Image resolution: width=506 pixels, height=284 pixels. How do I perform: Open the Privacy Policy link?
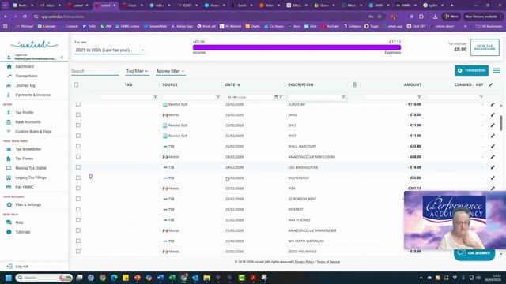[x=304, y=262]
